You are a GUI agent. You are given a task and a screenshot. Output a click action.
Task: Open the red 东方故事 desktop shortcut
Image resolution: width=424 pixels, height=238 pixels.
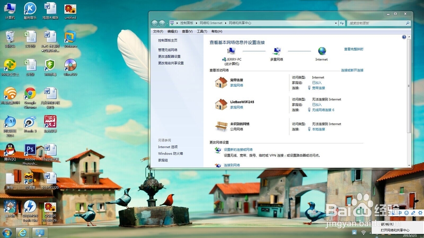[50, 124]
